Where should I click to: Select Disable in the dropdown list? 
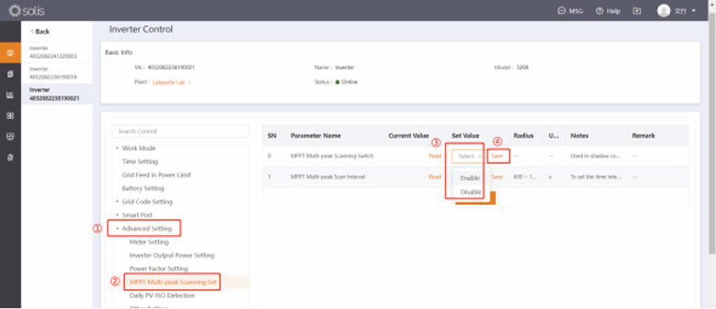pyautogui.click(x=471, y=192)
